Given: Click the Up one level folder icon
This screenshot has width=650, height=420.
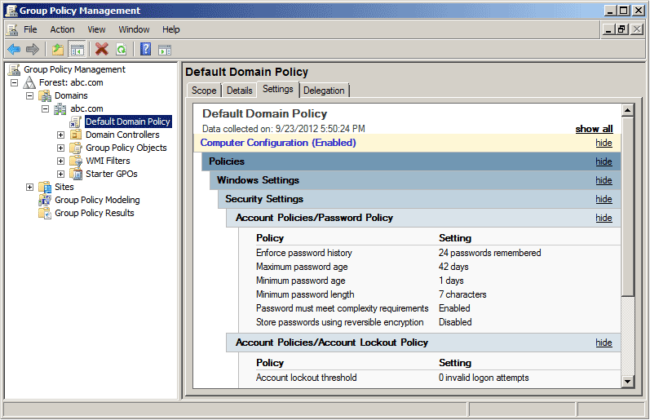Looking at the screenshot, I should click(x=58, y=49).
